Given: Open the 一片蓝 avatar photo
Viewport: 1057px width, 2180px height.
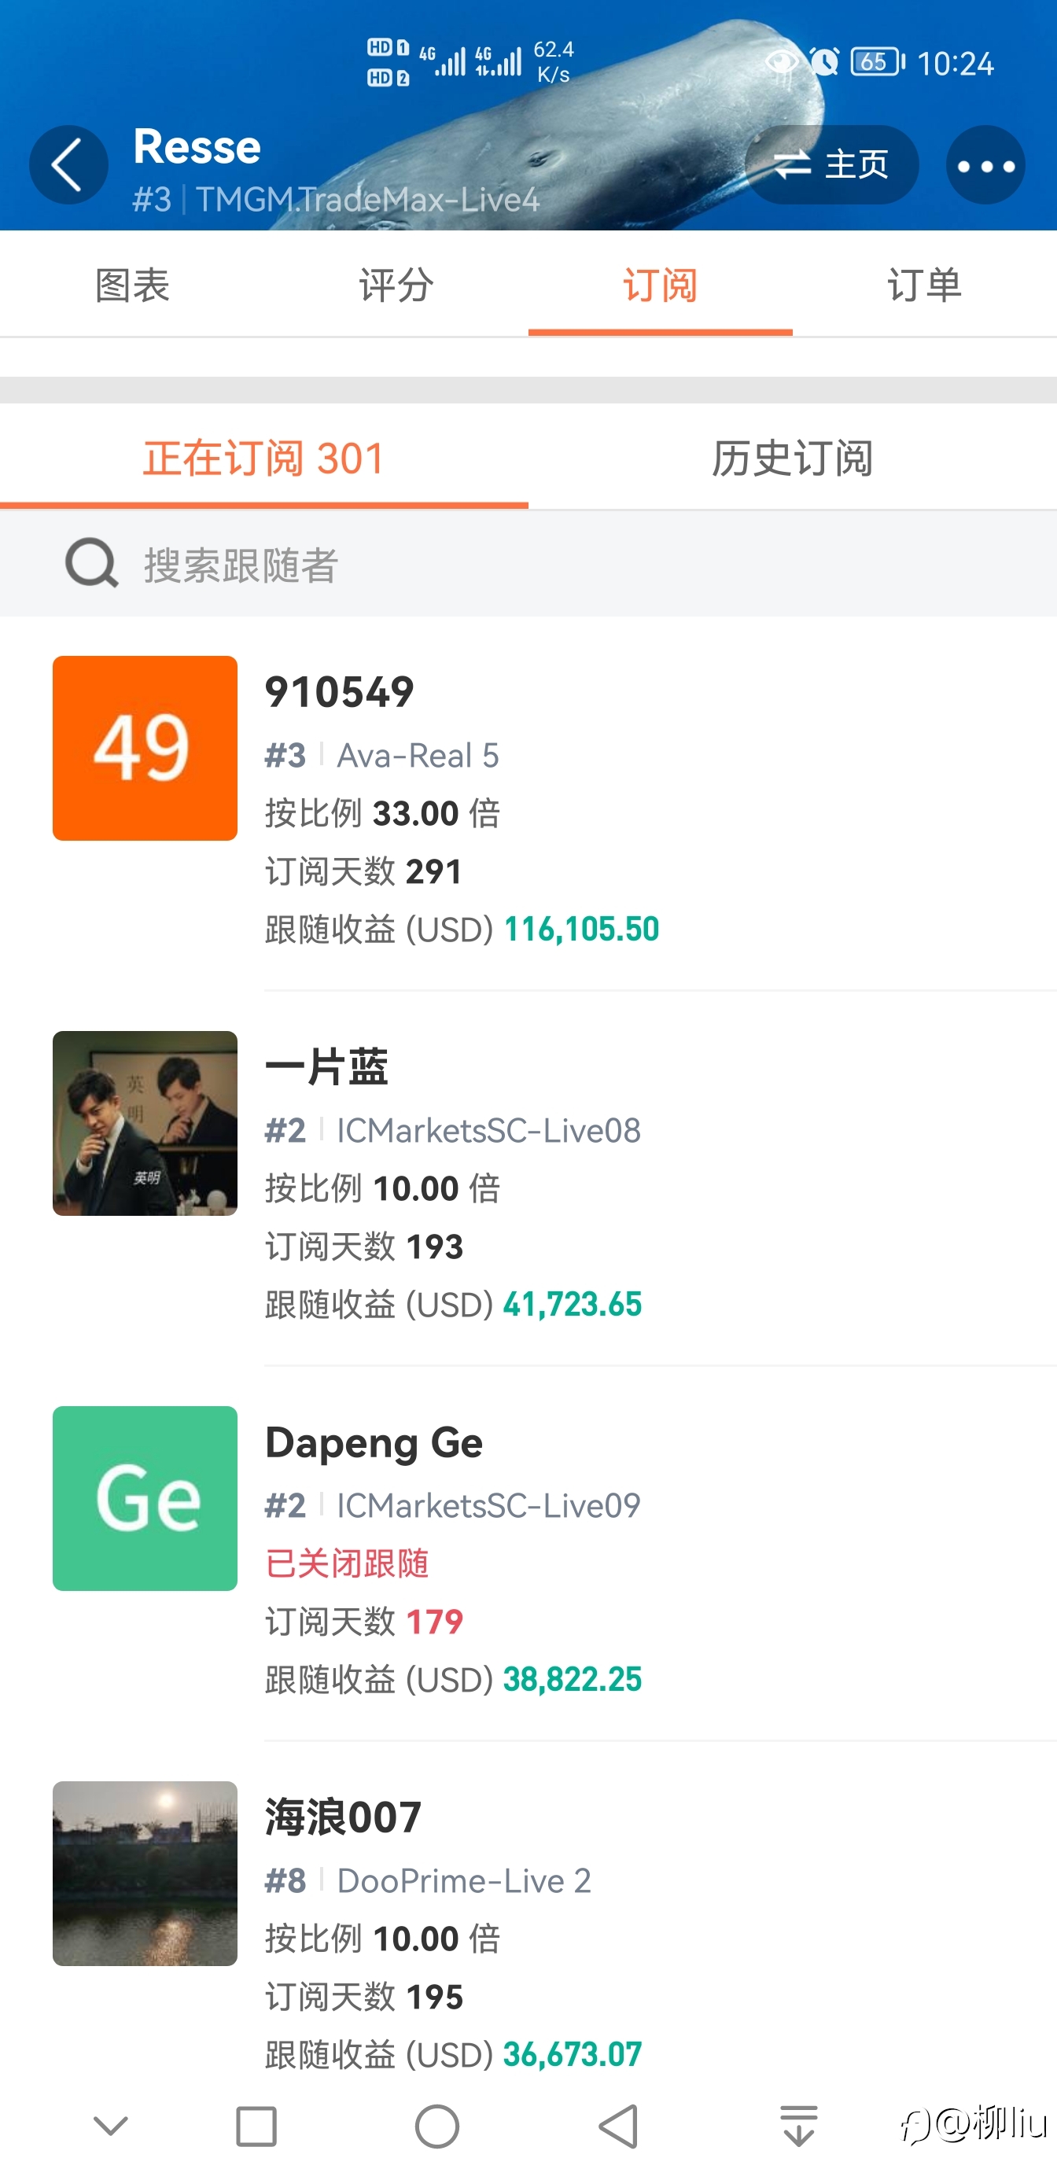Looking at the screenshot, I should coord(145,1123).
